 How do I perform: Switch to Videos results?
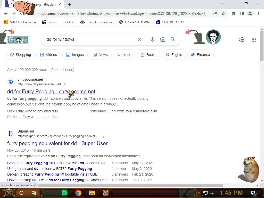pos(48,55)
